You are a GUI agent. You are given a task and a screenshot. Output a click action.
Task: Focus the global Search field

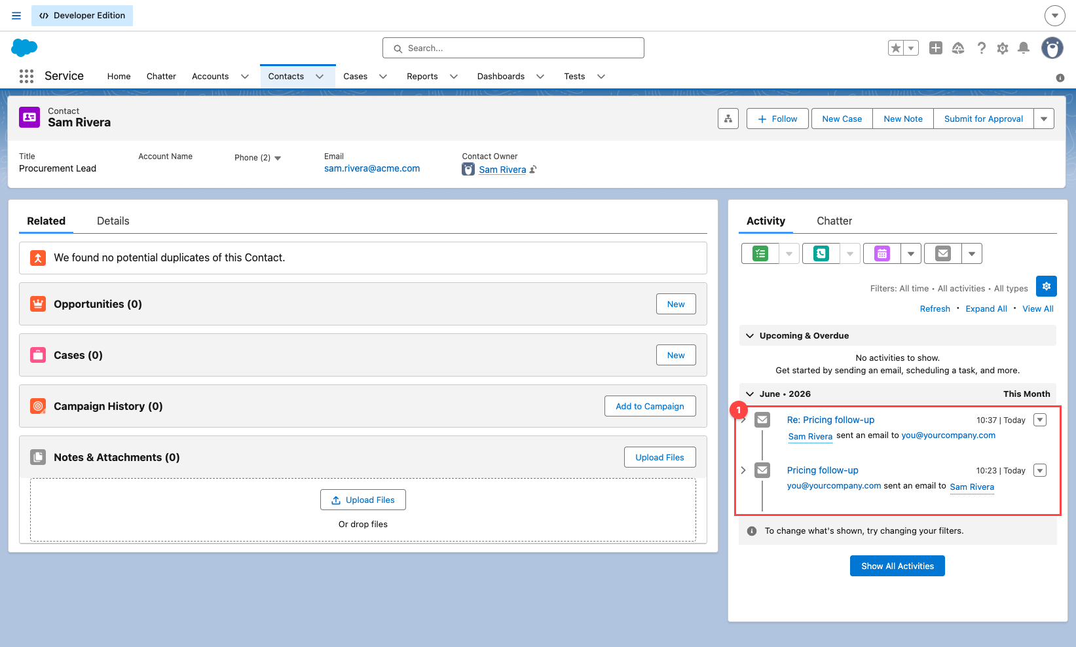tap(513, 48)
